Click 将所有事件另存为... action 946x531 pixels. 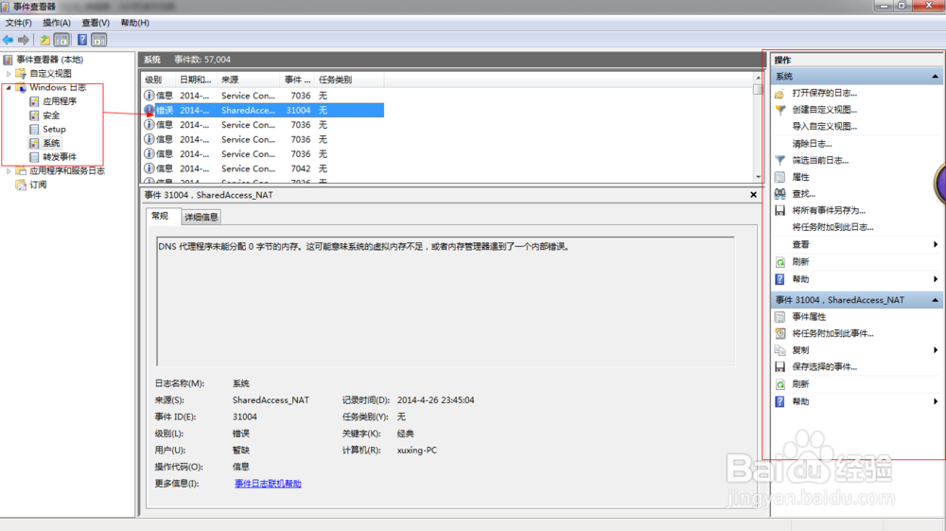tap(829, 210)
